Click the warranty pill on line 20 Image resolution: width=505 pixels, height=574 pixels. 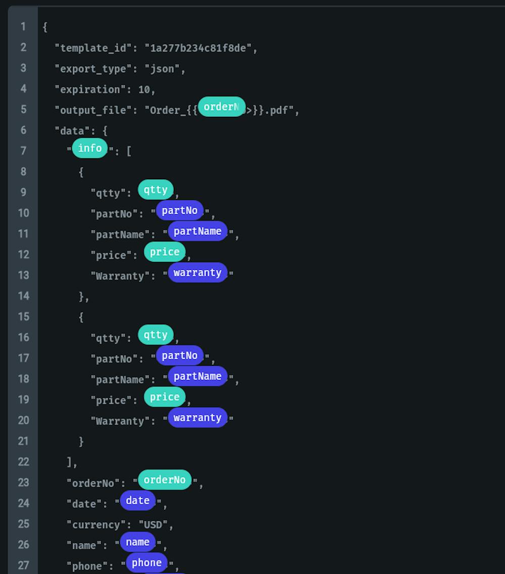tap(197, 418)
